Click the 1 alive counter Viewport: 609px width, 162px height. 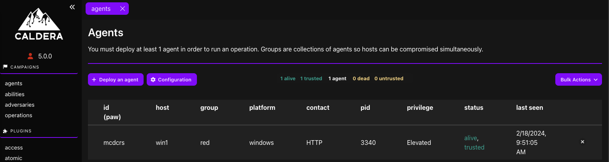[288, 79]
